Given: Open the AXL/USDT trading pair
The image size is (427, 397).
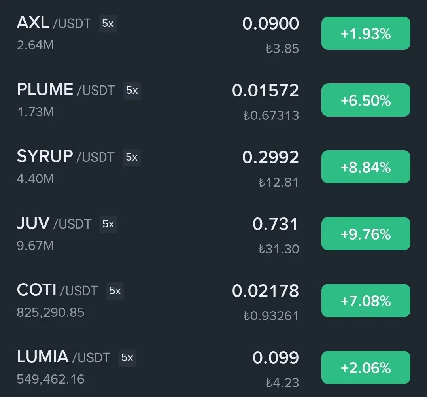Looking at the screenshot, I should click(213, 34).
